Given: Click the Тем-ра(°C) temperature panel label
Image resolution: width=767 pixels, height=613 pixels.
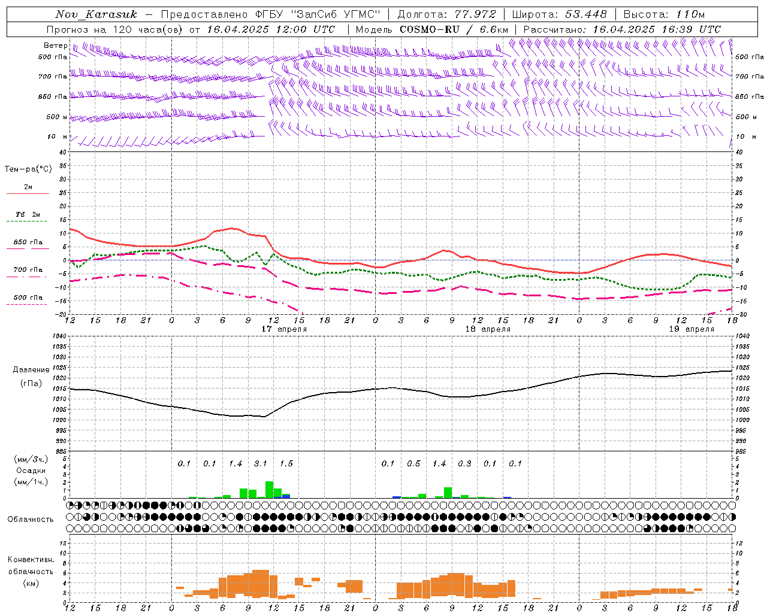Looking at the screenshot, I should coord(28,169).
